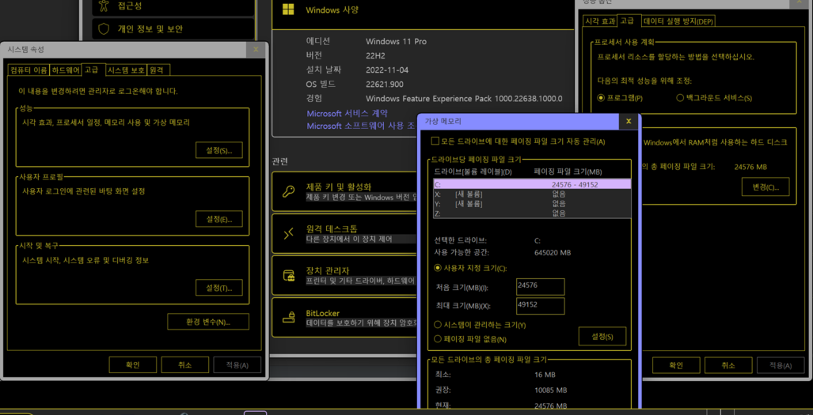Click OS build value 22621.900
The height and width of the screenshot is (415, 813).
coord(384,84)
